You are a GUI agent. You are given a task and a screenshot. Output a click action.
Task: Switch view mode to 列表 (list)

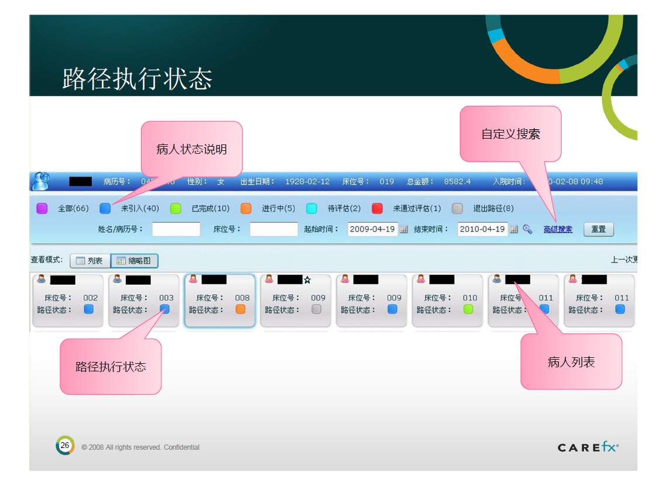pyautogui.click(x=90, y=261)
